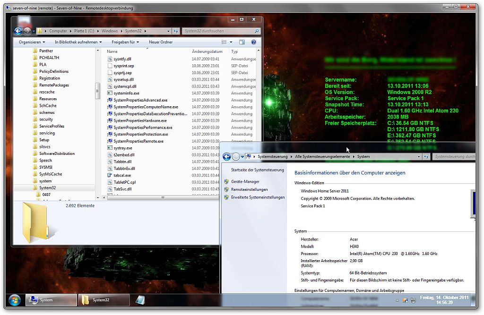Refresh the System32 folder address bar
The width and height of the screenshot is (484, 315).
(x=176, y=31)
